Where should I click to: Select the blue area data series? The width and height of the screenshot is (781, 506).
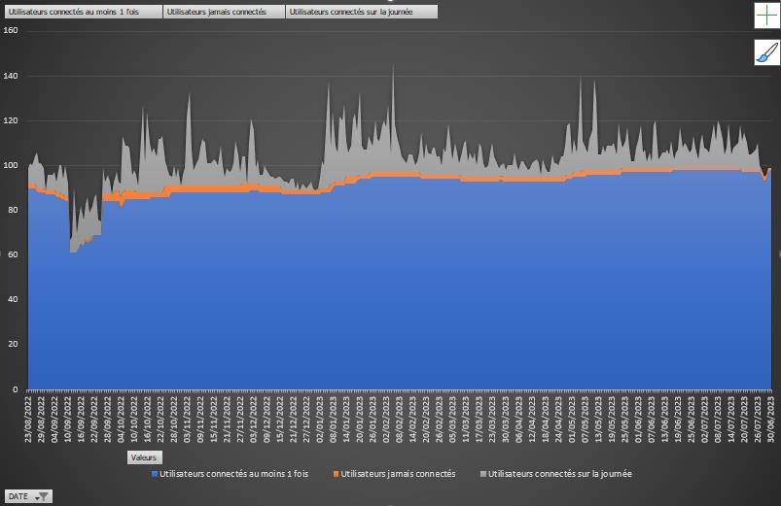389,291
